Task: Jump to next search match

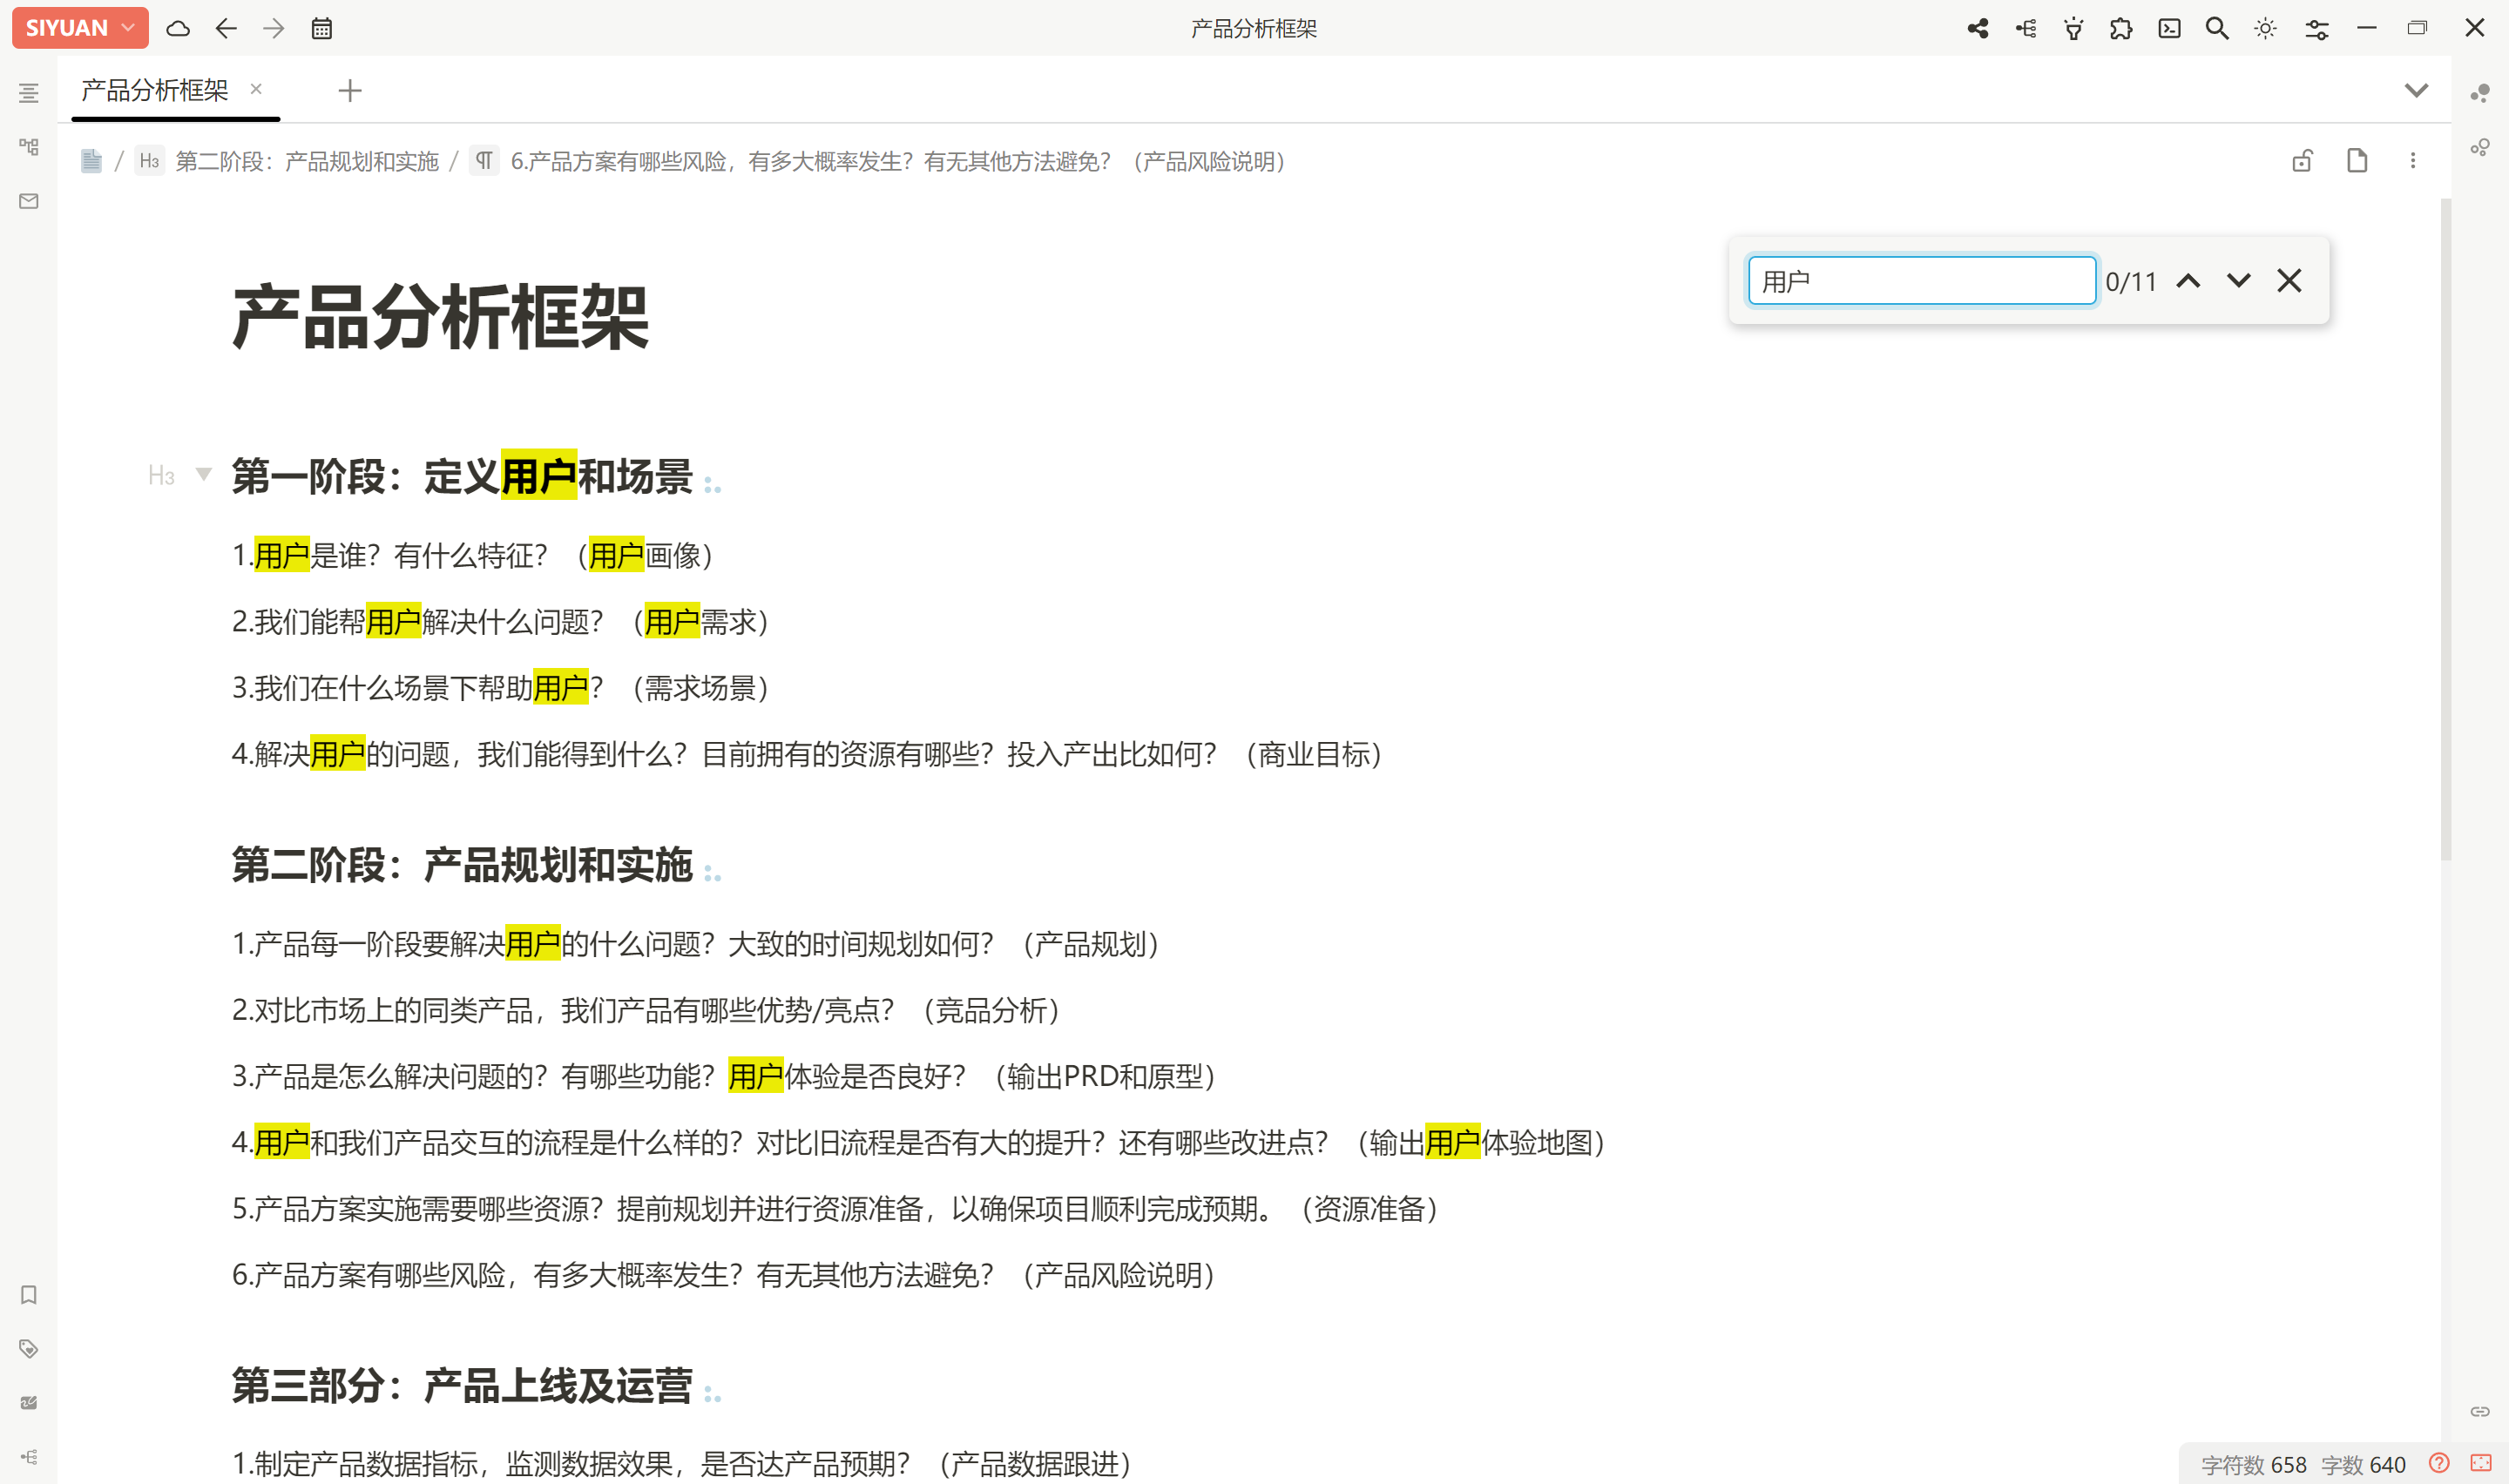Action: click(2238, 281)
